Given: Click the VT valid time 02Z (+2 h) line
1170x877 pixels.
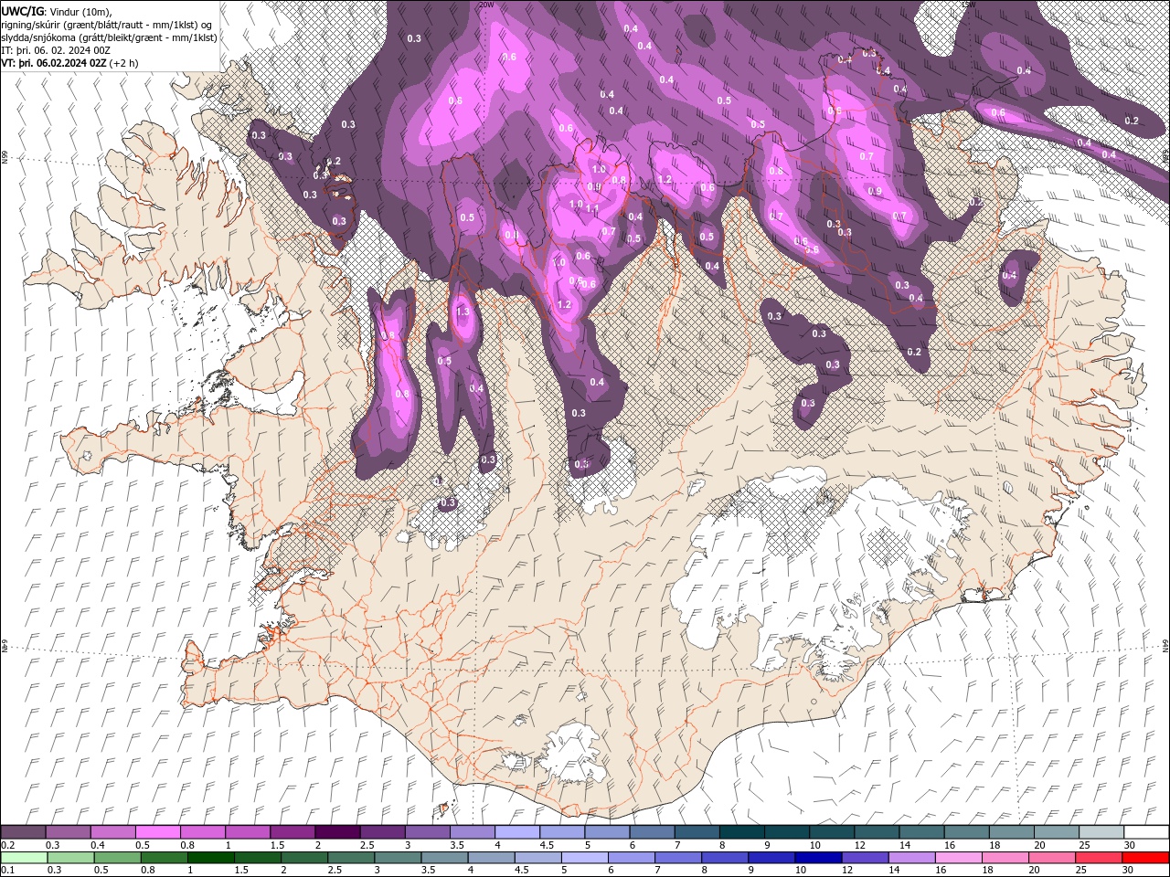Looking at the screenshot, I should coord(70,63).
